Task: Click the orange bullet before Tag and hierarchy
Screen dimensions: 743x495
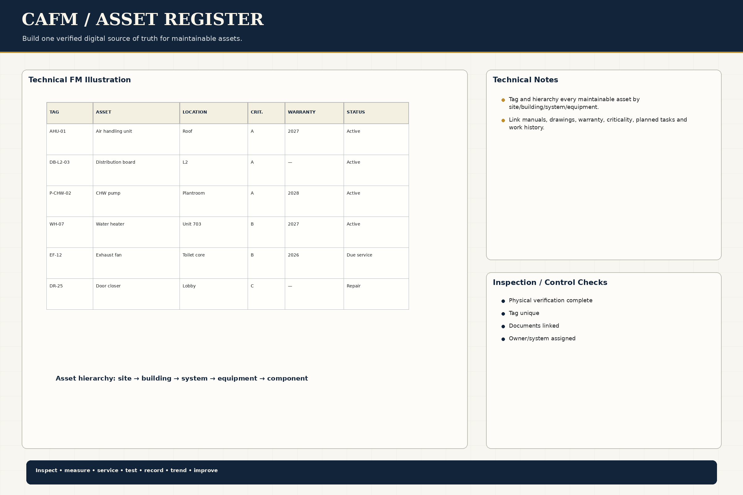Action: tap(503, 100)
